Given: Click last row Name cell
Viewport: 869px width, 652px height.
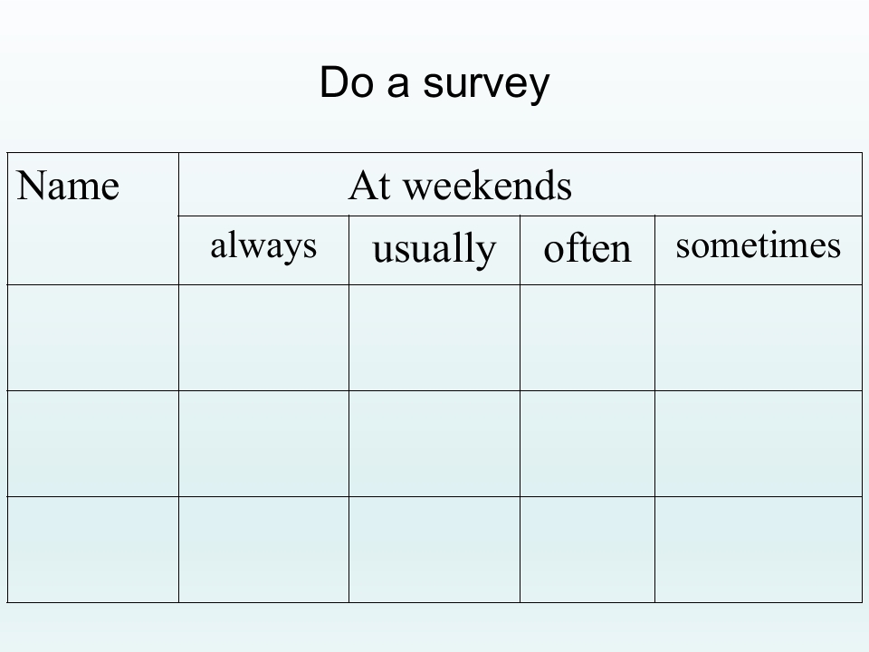Looking at the screenshot, I should [93, 550].
